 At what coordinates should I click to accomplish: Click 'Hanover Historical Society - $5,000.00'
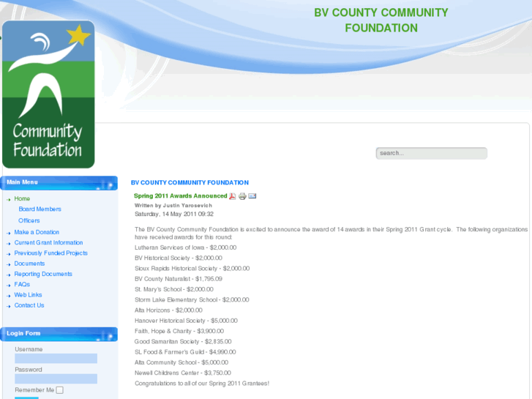click(x=187, y=321)
